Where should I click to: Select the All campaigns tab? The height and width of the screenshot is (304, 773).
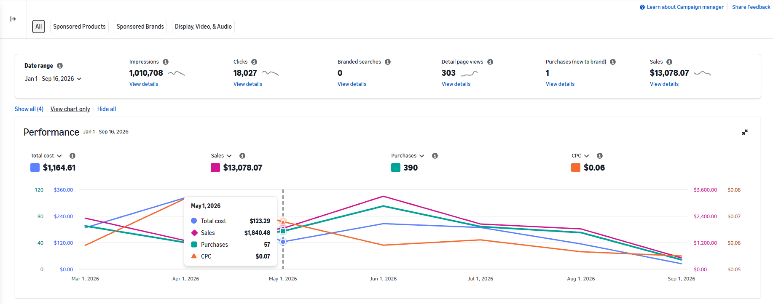pyautogui.click(x=38, y=27)
